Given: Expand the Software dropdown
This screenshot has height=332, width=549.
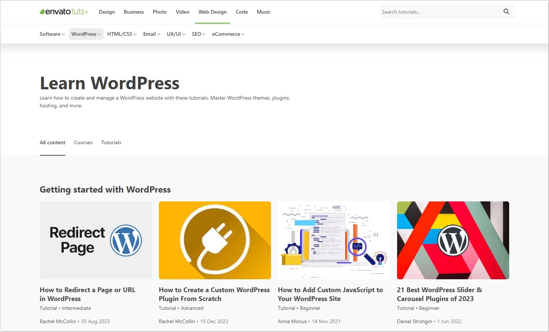Looking at the screenshot, I should (x=52, y=34).
